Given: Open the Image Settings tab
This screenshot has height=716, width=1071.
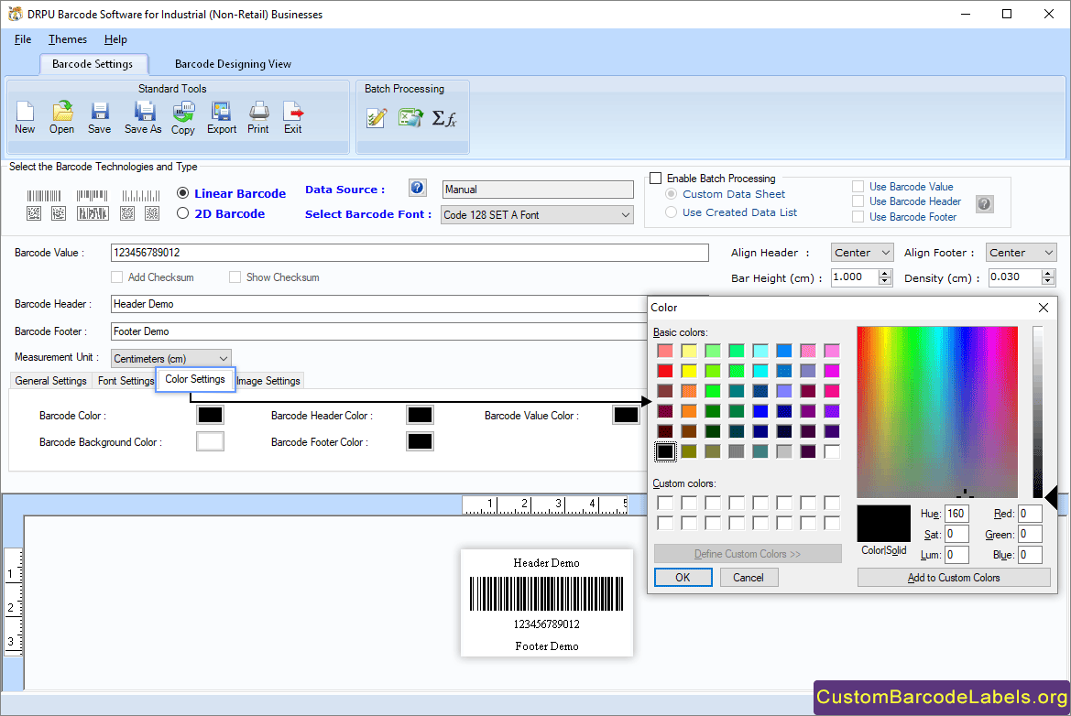Looking at the screenshot, I should (x=268, y=381).
